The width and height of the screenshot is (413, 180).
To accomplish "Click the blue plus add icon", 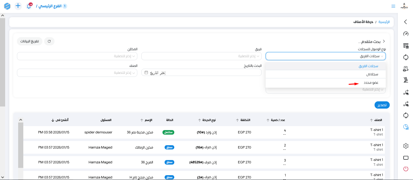I will (x=18, y=6).
